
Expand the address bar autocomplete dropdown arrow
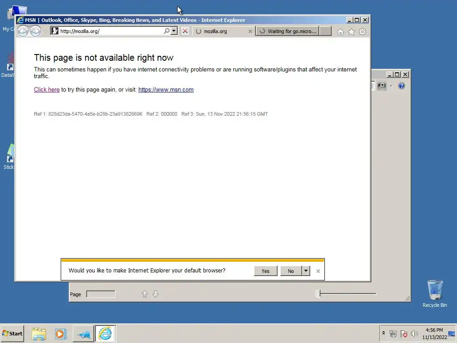click(174, 31)
